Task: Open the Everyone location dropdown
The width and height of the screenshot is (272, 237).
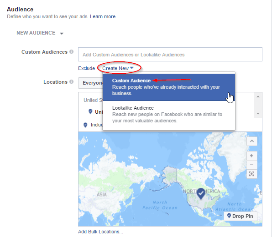Action: [x=90, y=83]
